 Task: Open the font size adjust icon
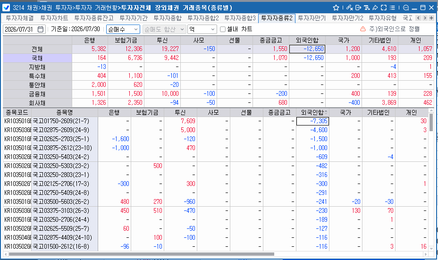click(367, 8)
